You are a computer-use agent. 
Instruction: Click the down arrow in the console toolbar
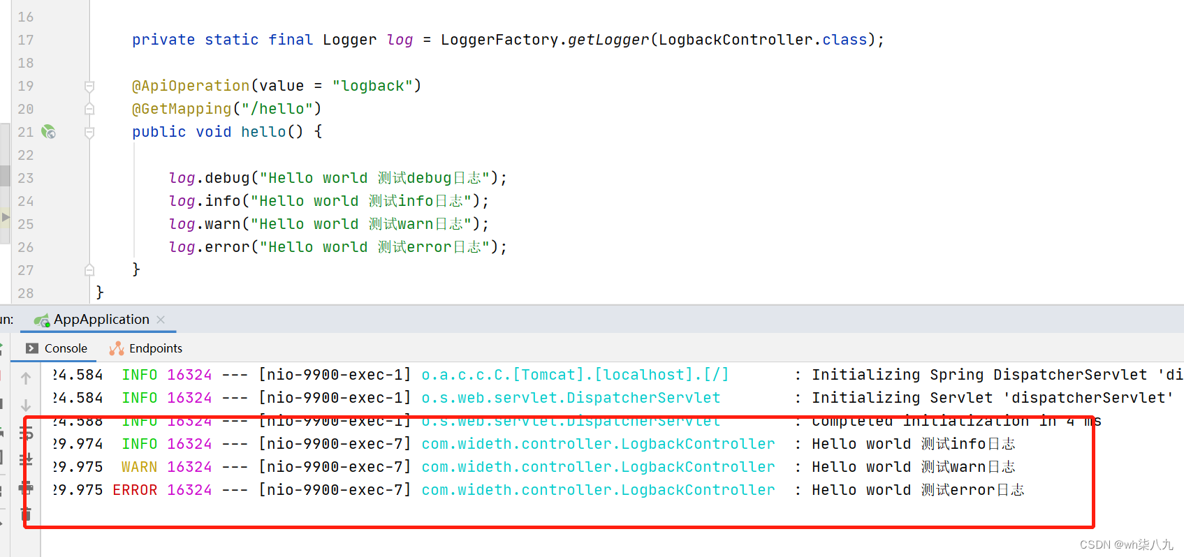click(26, 405)
